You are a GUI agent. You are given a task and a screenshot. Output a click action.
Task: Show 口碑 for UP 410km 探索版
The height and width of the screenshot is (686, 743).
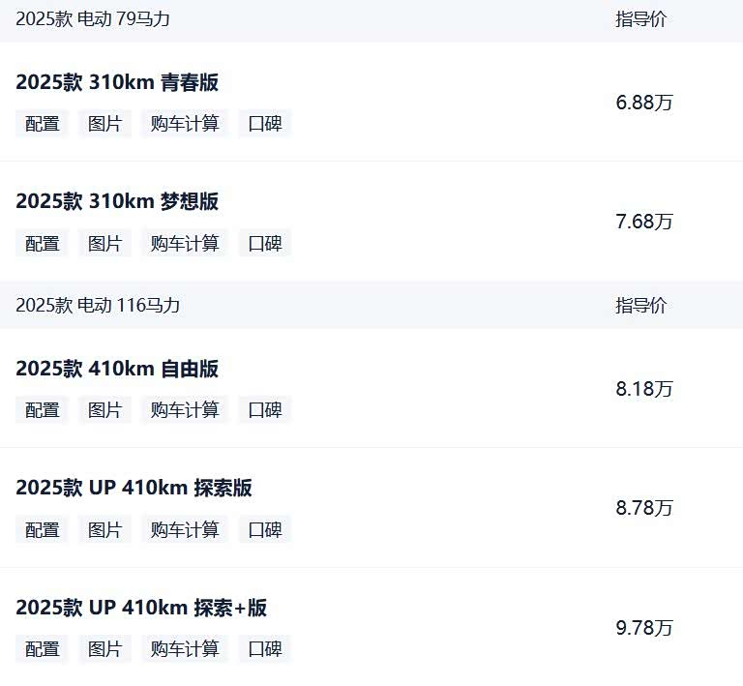point(265,530)
